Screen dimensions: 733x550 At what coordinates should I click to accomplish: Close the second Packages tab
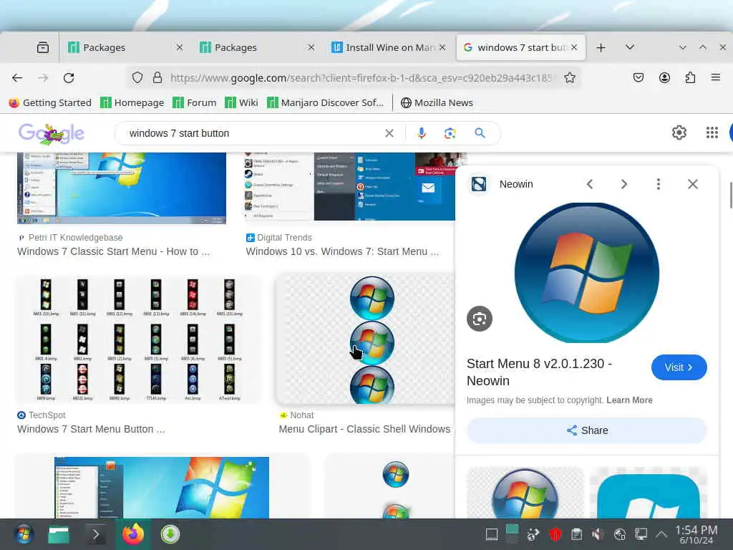click(311, 47)
